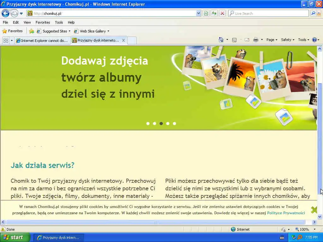Click the vertical scrollbar up arrow

point(320,49)
